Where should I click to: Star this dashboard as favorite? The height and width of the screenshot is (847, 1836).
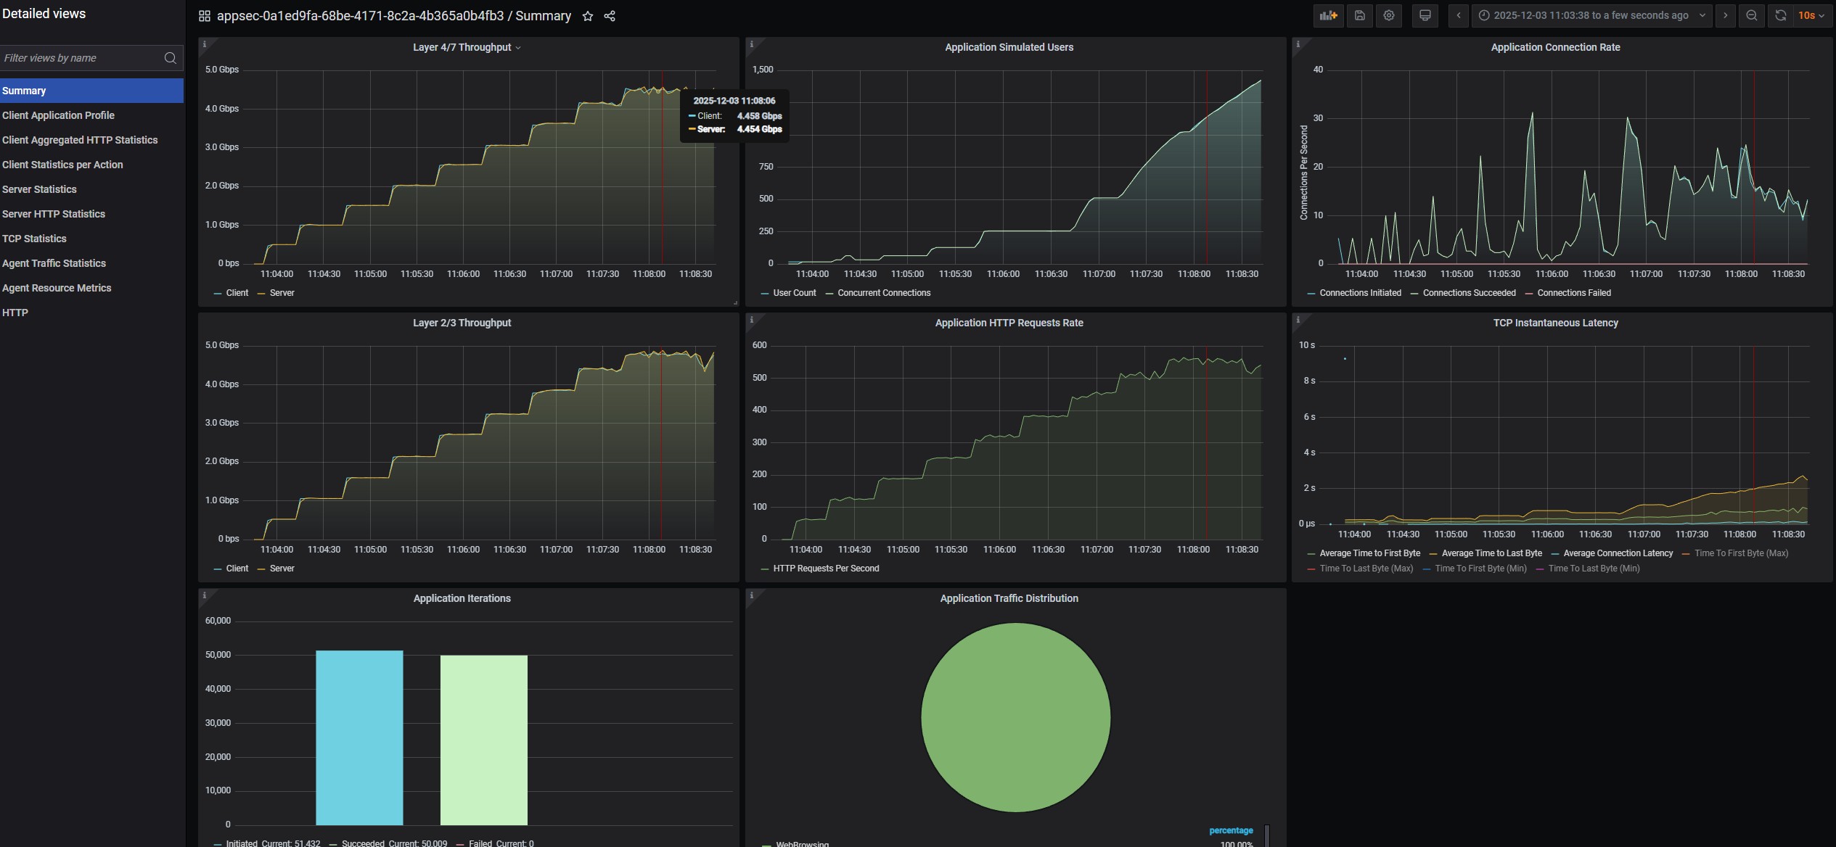[x=588, y=16]
